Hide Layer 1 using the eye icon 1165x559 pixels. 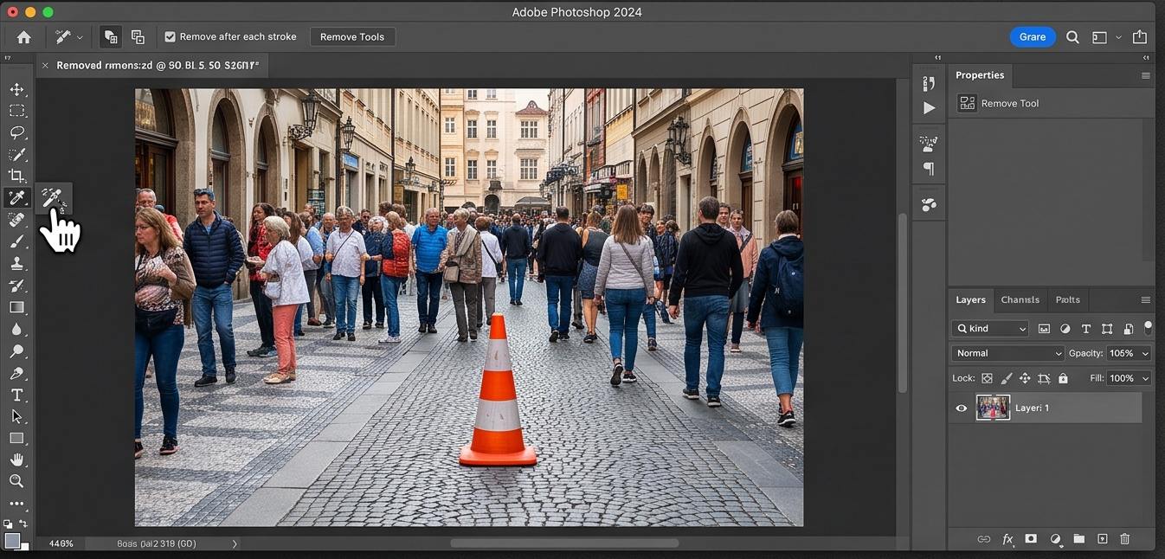click(961, 408)
